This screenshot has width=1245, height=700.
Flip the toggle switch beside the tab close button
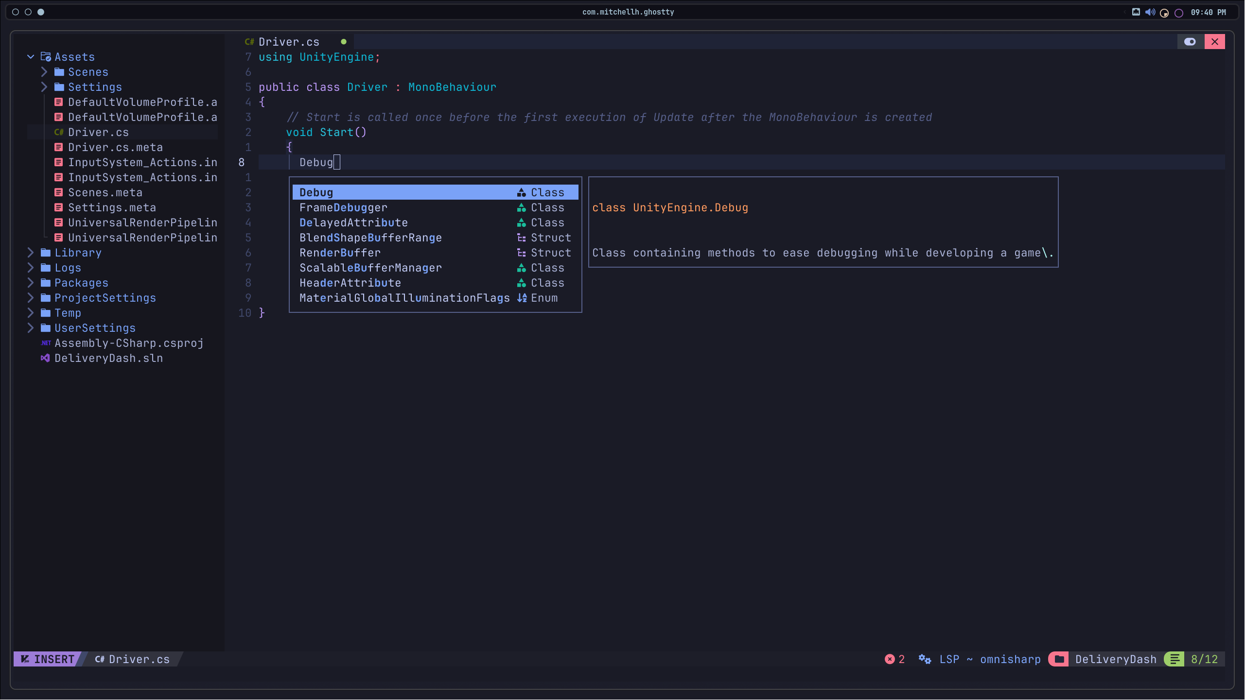click(x=1191, y=42)
